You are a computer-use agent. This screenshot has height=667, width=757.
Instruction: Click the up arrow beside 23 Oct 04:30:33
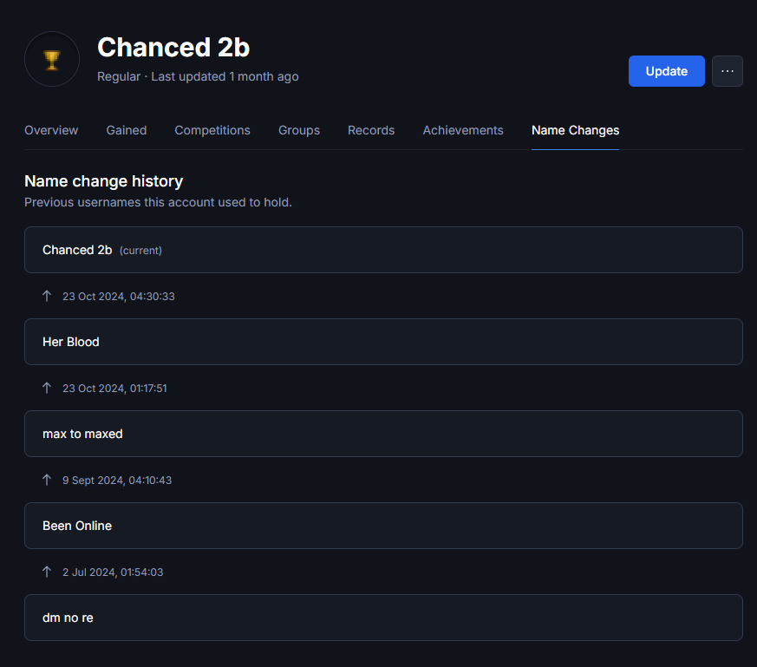point(47,296)
